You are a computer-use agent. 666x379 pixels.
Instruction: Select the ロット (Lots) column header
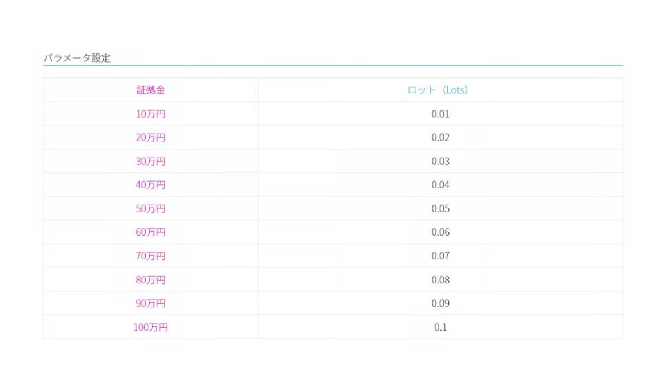pos(438,90)
